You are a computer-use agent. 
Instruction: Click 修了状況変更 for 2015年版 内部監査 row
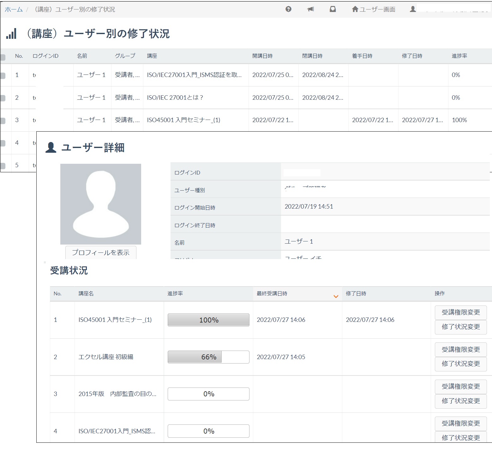(x=461, y=401)
